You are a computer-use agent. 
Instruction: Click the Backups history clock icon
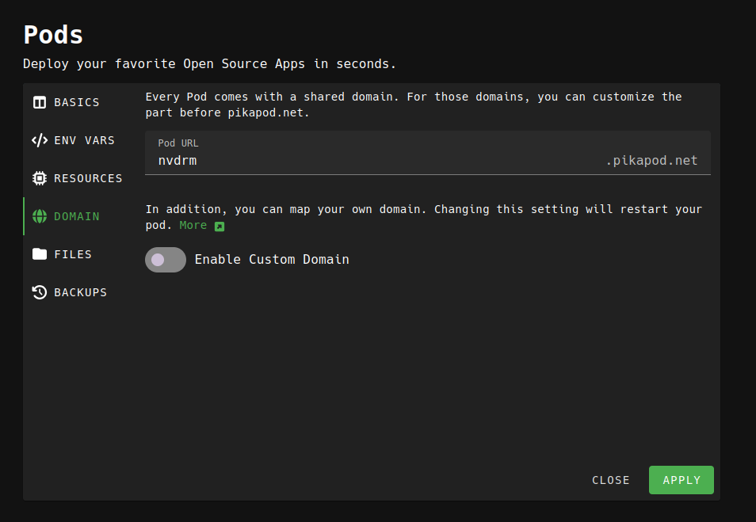point(40,292)
